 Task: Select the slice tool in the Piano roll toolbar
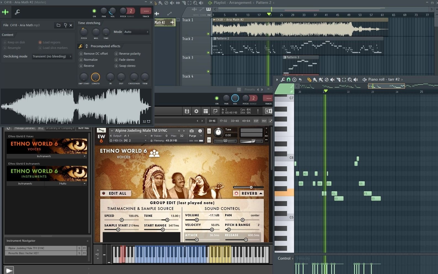(x=338, y=80)
